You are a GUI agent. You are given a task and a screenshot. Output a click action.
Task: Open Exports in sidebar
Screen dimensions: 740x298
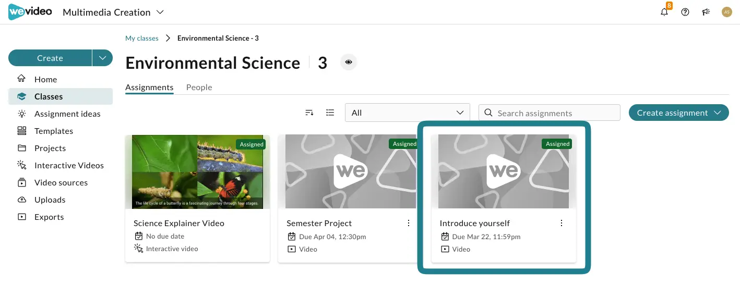[x=60, y=217]
